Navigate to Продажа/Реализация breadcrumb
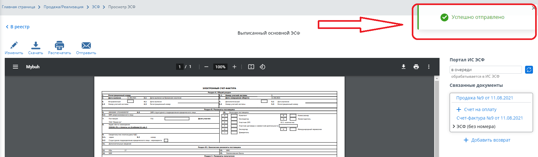This screenshot has width=538, height=157. (63, 7)
